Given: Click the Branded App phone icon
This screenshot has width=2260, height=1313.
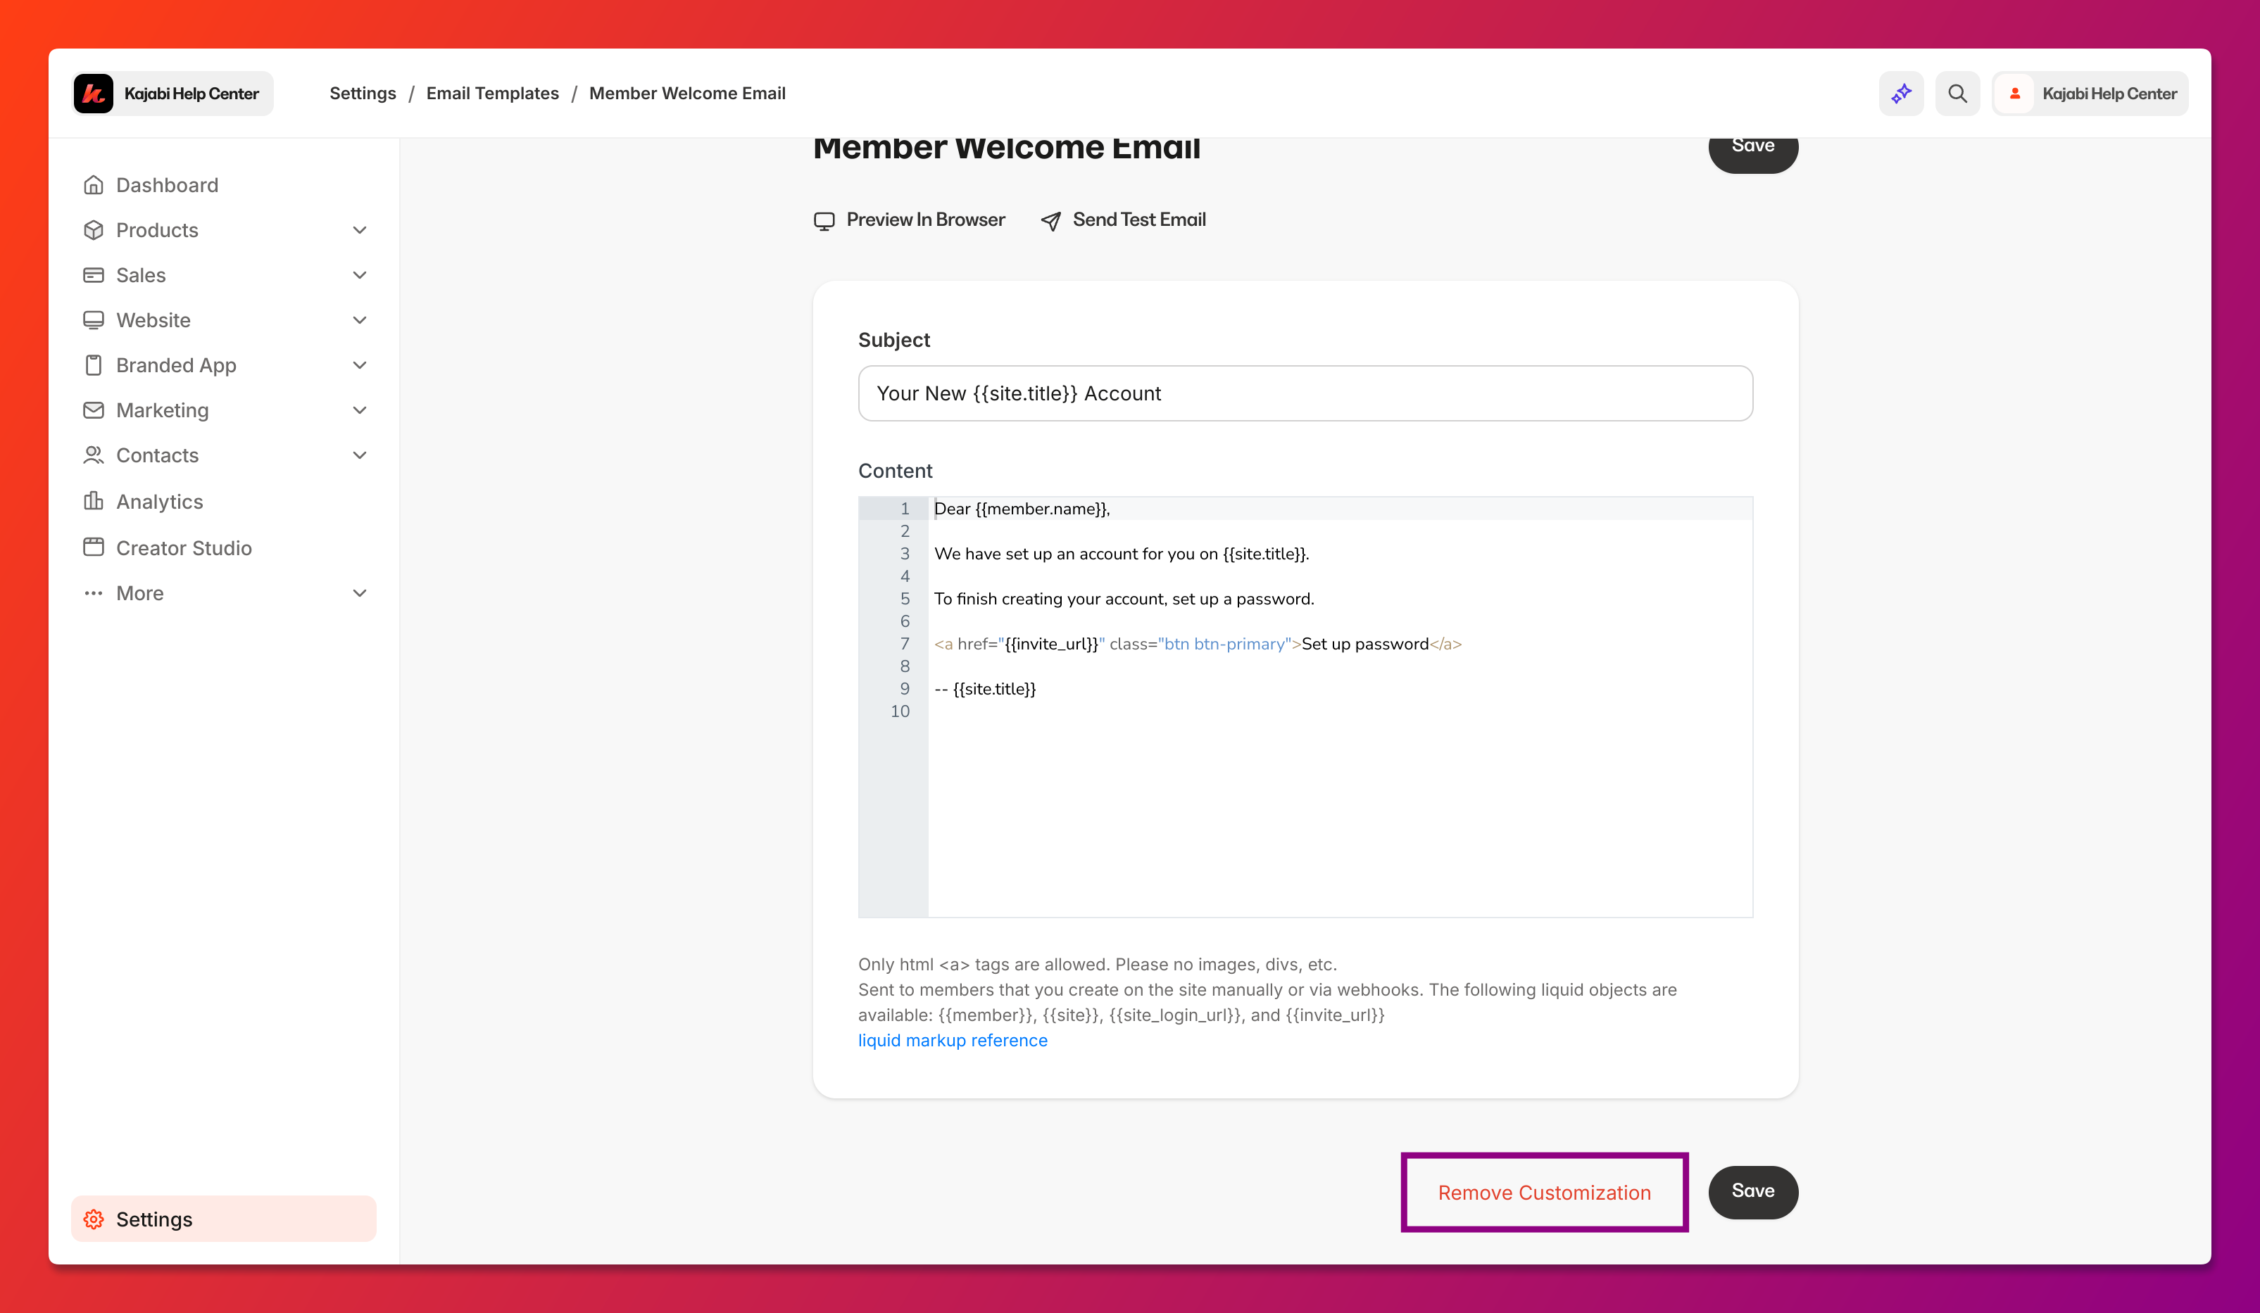Looking at the screenshot, I should pyautogui.click(x=93, y=364).
